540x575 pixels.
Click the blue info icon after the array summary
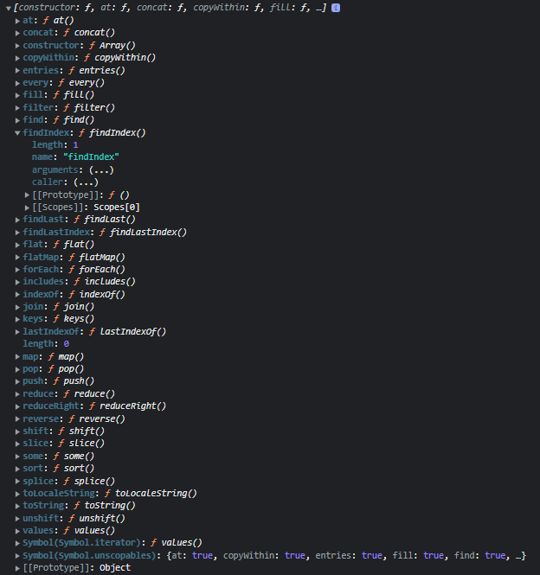pyautogui.click(x=336, y=8)
